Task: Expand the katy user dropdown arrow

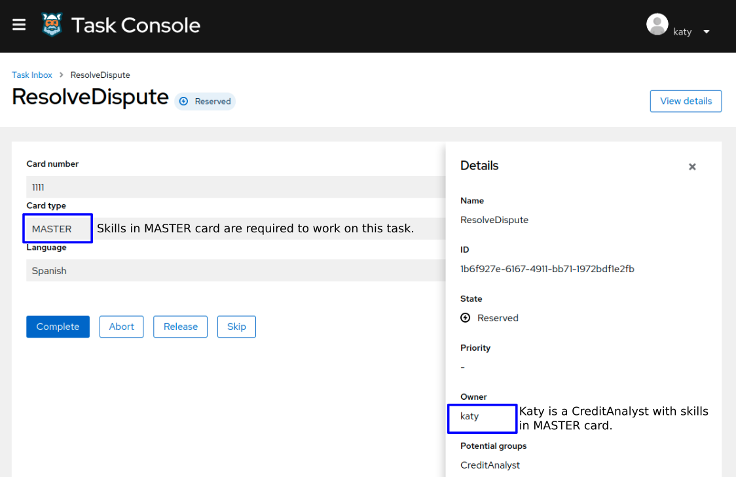Action: pyautogui.click(x=707, y=32)
